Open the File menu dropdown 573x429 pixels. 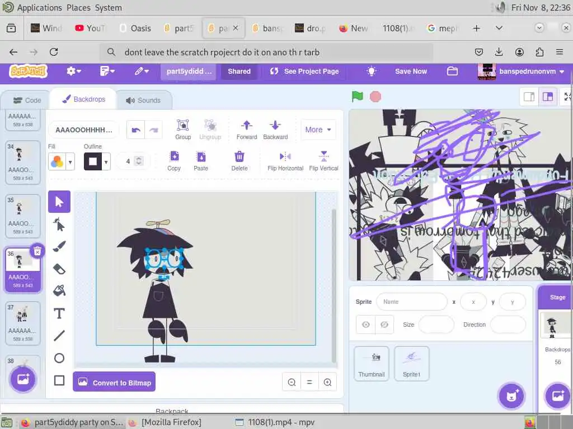[x=107, y=71]
